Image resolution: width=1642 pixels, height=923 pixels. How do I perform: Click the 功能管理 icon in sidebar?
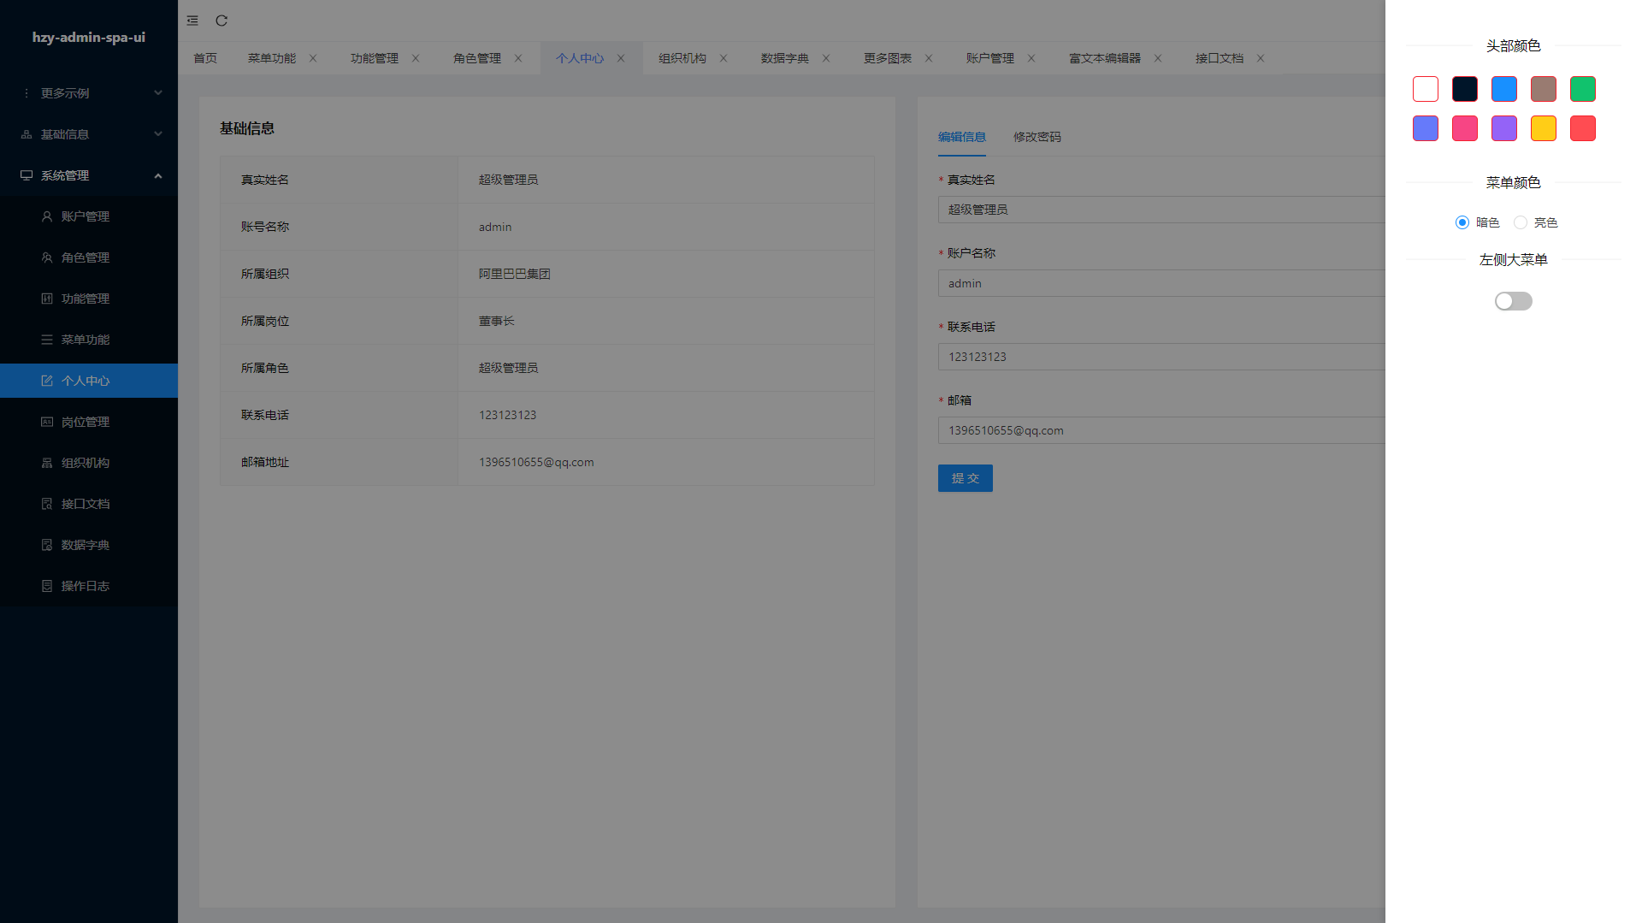tap(47, 299)
